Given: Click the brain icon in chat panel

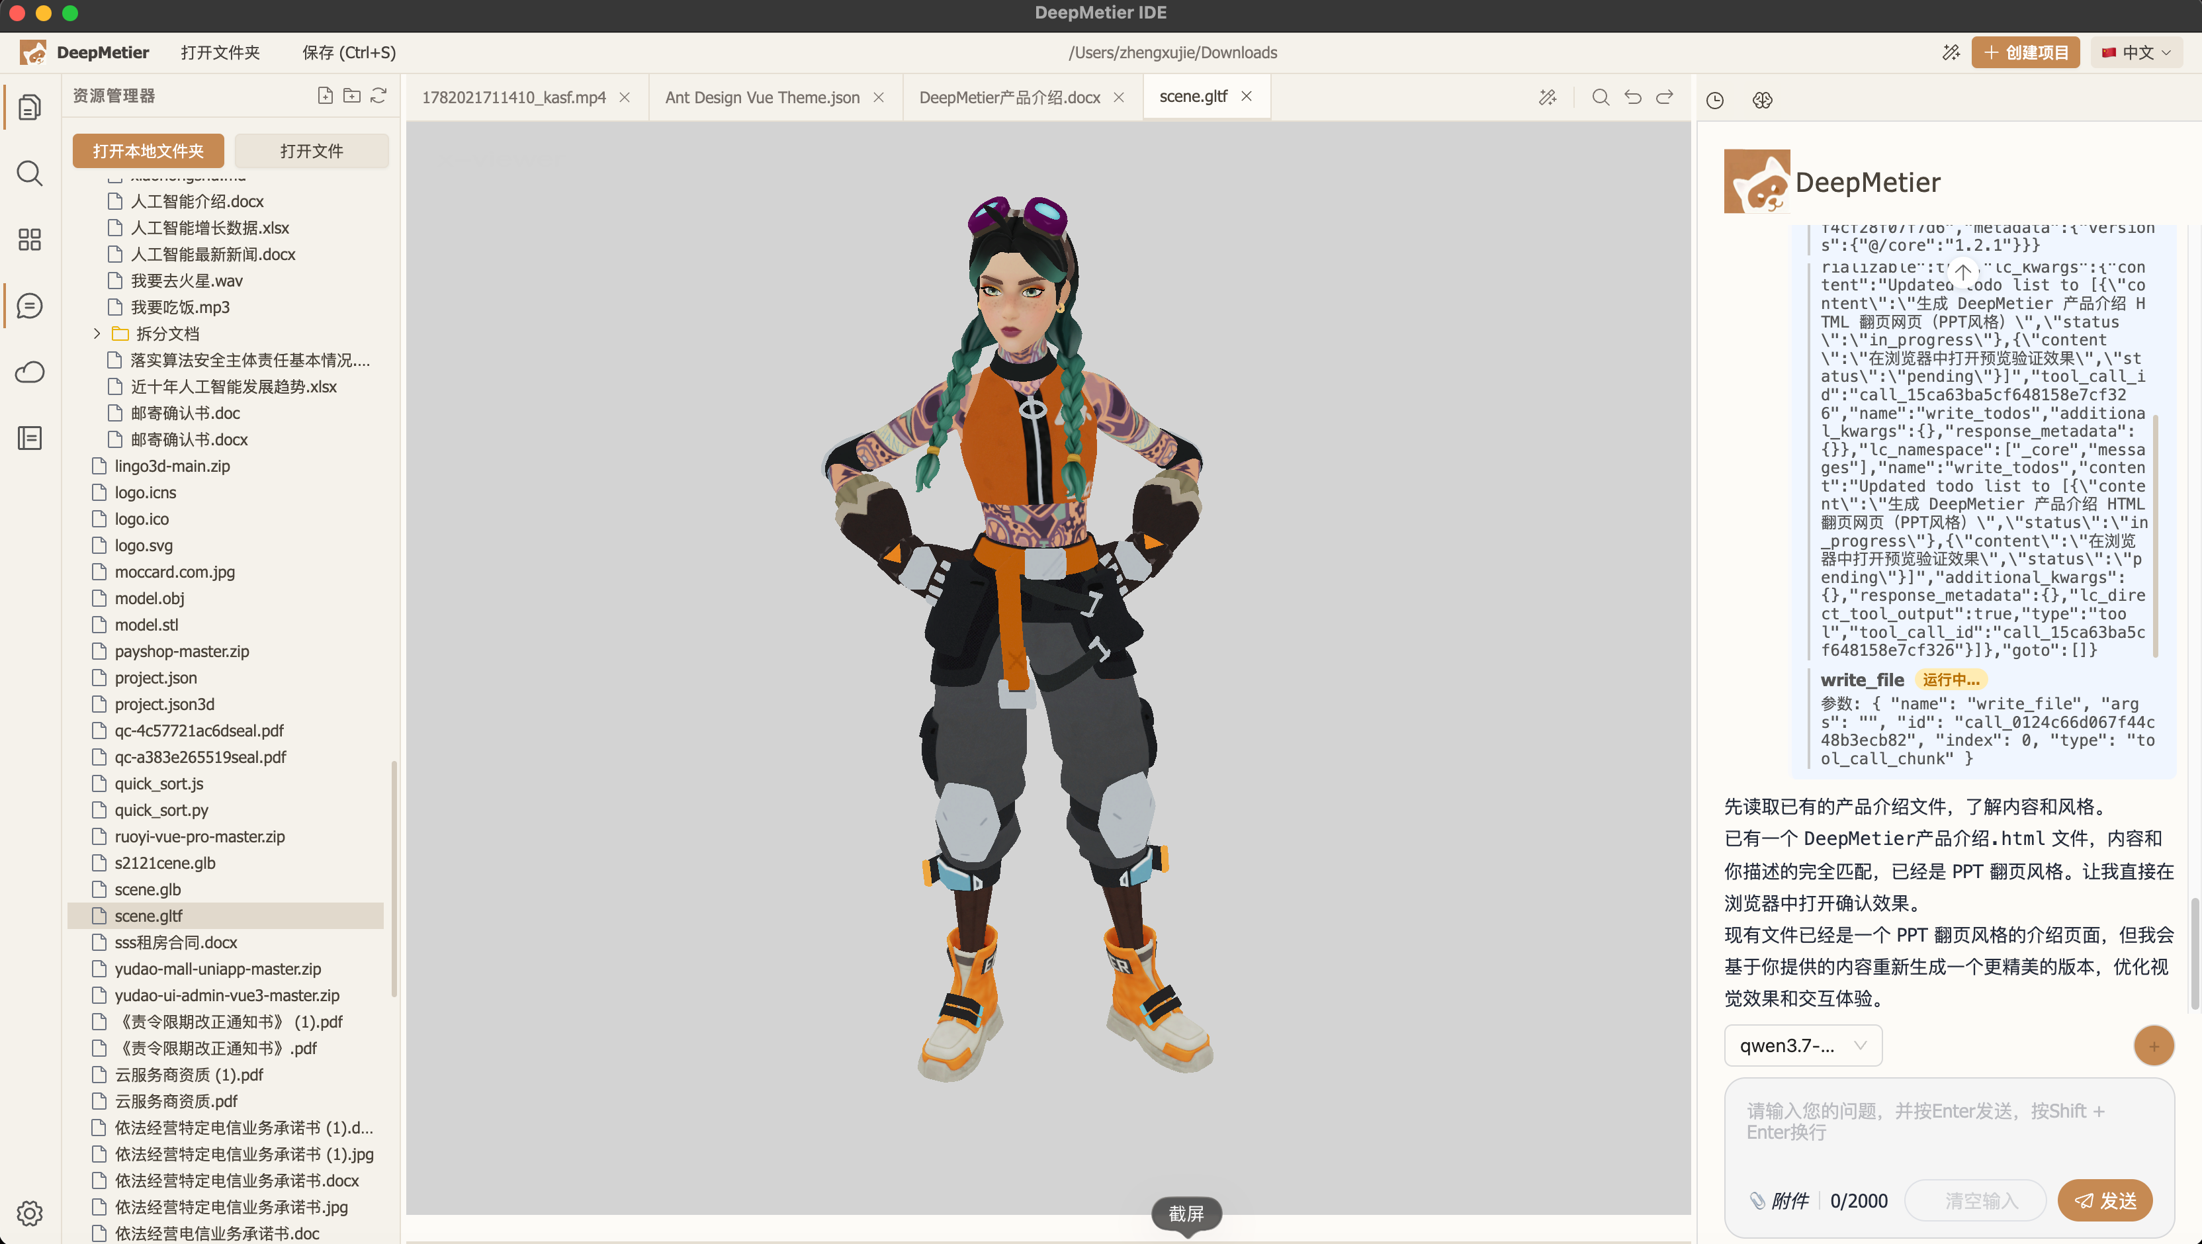Looking at the screenshot, I should pyautogui.click(x=1763, y=101).
